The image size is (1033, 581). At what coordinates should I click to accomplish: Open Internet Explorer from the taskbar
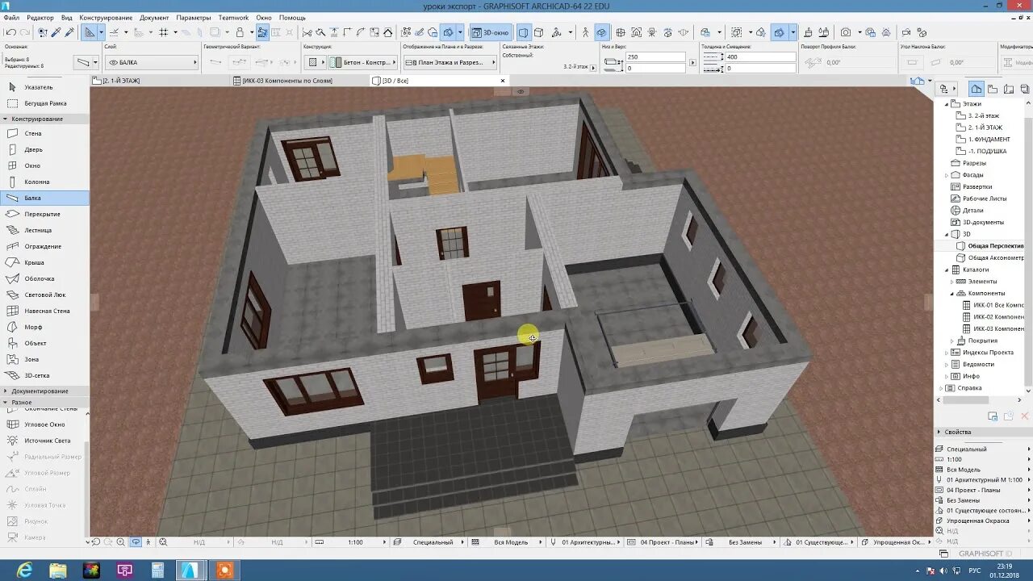coord(24,571)
